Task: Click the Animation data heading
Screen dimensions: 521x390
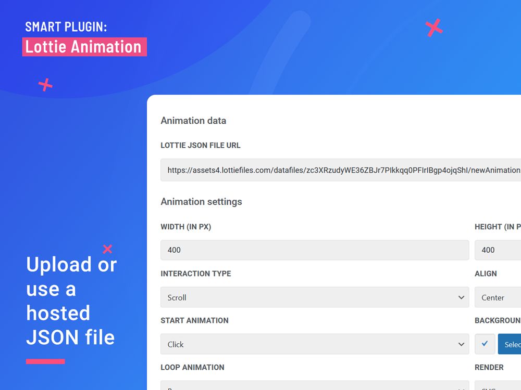Action: click(x=193, y=121)
